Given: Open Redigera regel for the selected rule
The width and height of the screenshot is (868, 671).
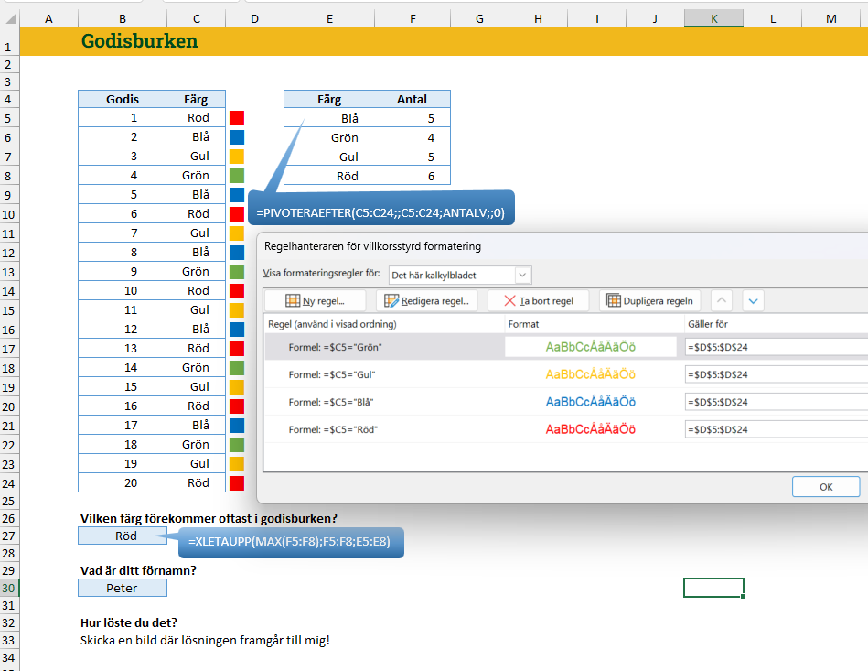Looking at the screenshot, I should [x=427, y=301].
